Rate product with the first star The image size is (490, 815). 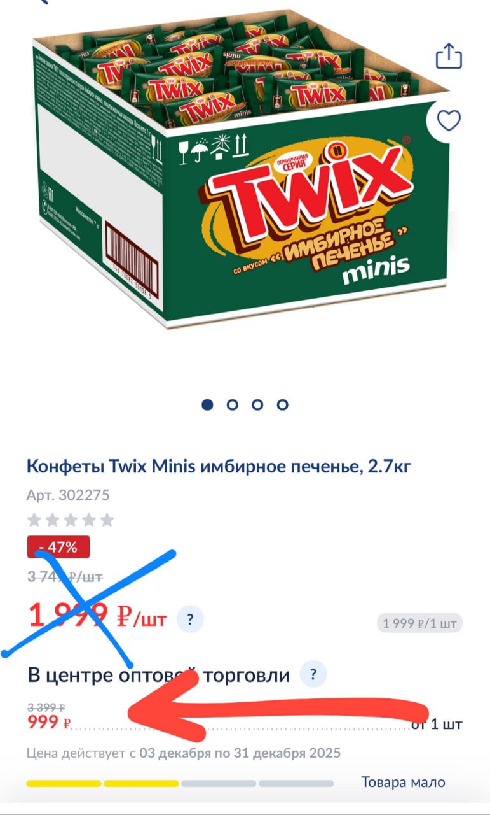click(34, 520)
